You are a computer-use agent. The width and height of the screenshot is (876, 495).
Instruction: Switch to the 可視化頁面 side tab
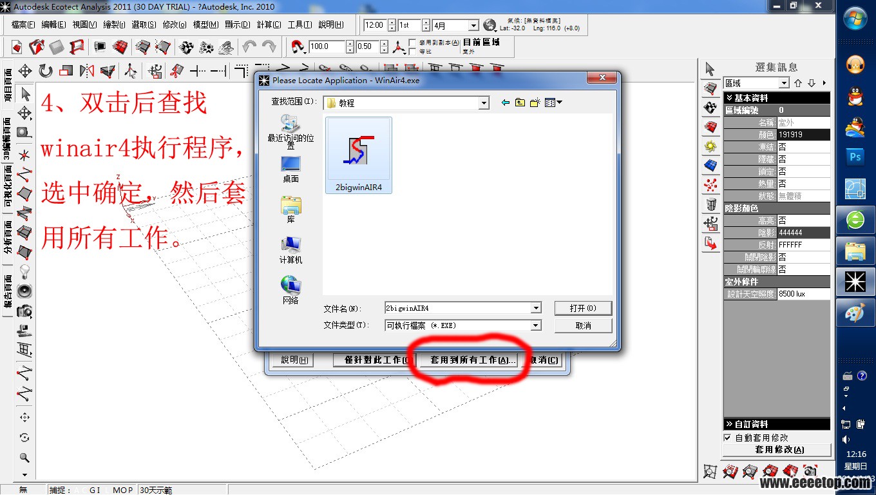tap(8, 188)
